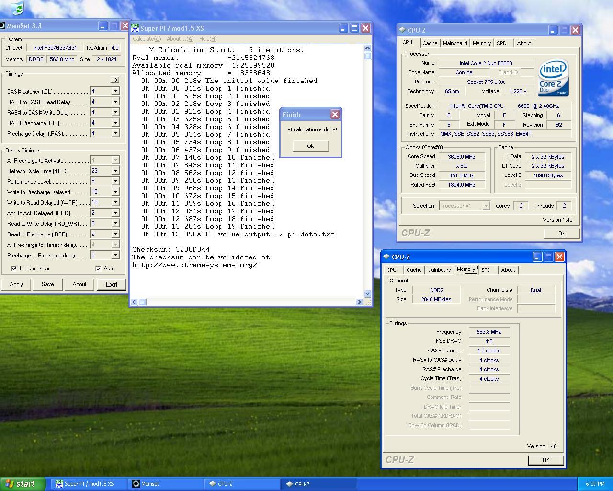Open Precharge to Precharge delay dropdown

tap(115, 255)
